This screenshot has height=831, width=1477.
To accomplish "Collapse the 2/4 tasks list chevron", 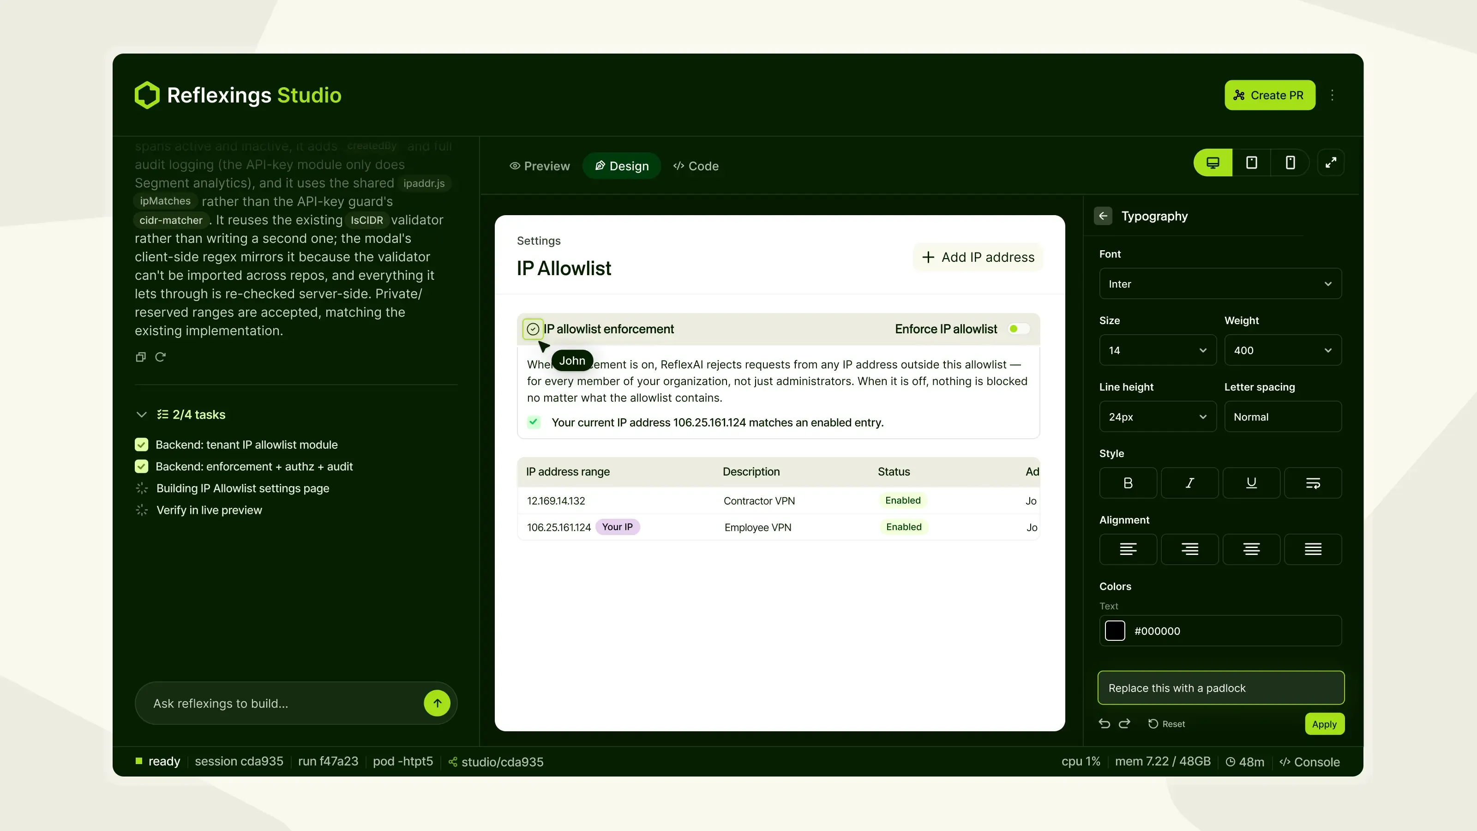I will point(142,415).
